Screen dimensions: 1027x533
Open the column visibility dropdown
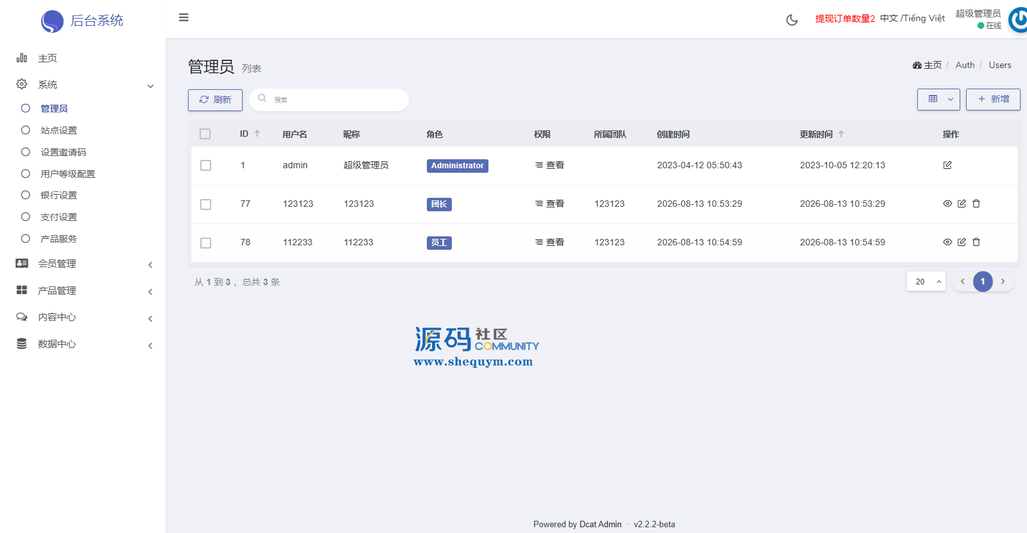[938, 100]
